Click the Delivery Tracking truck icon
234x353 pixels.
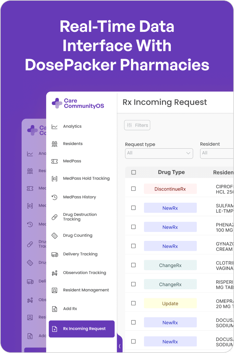tap(55, 254)
